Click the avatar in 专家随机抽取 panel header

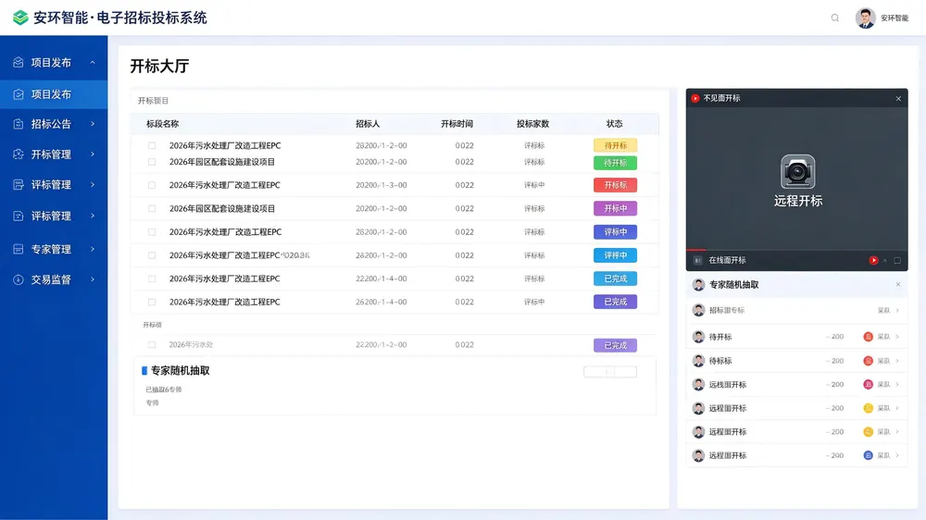(698, 285)
